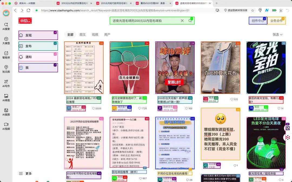The image size is (292, 182).
Task: Close the 薰风k520 browser tab
Action: [x=170, y=3]
